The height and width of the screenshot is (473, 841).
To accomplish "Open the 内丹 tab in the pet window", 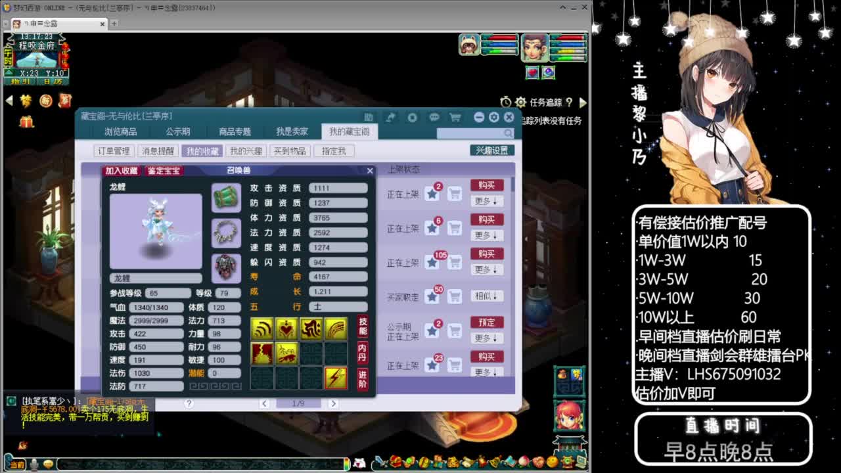I will (364, 353).
